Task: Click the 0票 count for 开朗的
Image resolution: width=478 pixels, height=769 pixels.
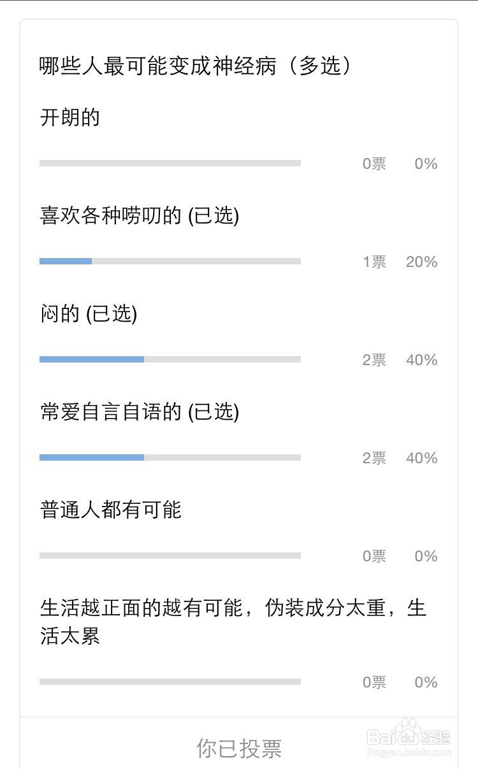Action: [x=375, y=164]
